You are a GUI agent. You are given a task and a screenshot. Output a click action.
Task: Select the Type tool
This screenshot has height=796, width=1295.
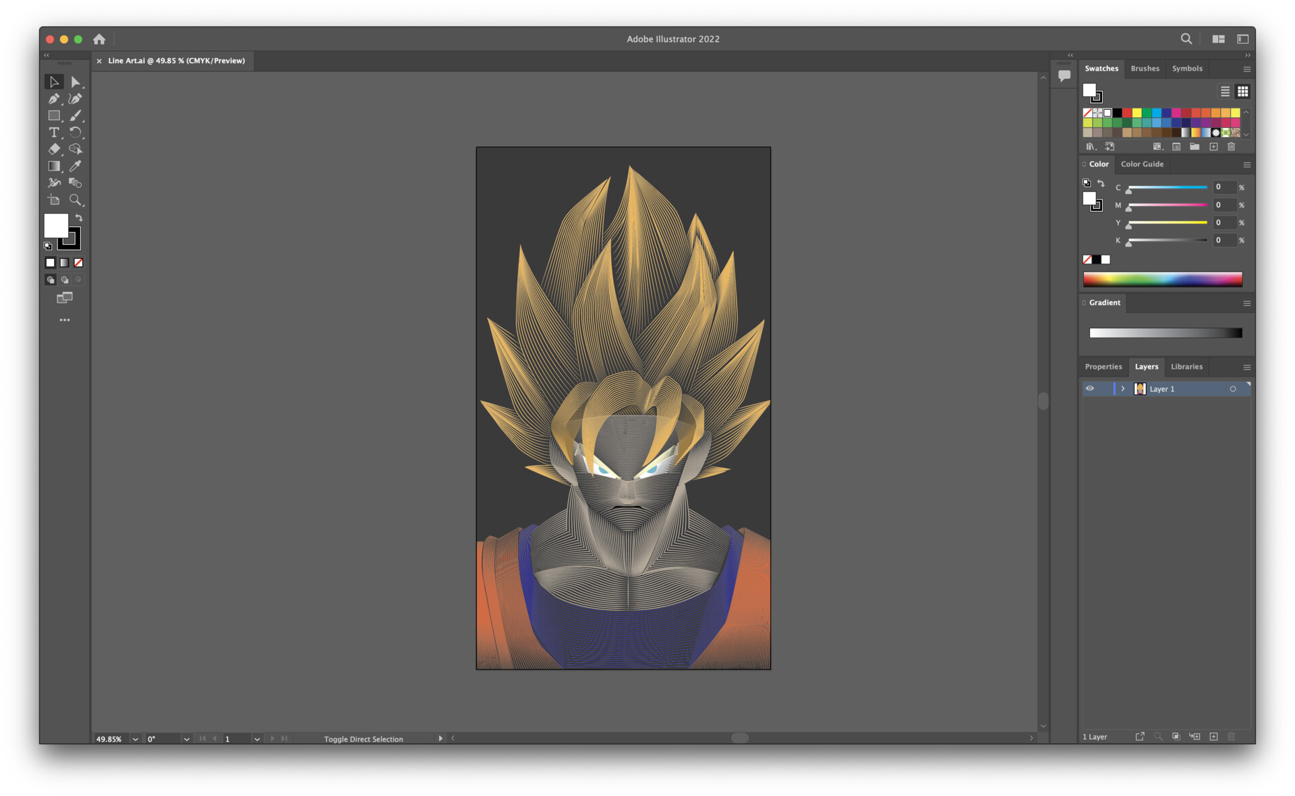click(x=54, y=132)
